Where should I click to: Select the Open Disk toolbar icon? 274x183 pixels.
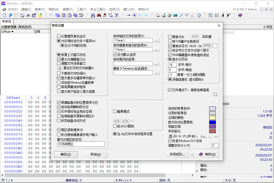(x=157, y=15)
